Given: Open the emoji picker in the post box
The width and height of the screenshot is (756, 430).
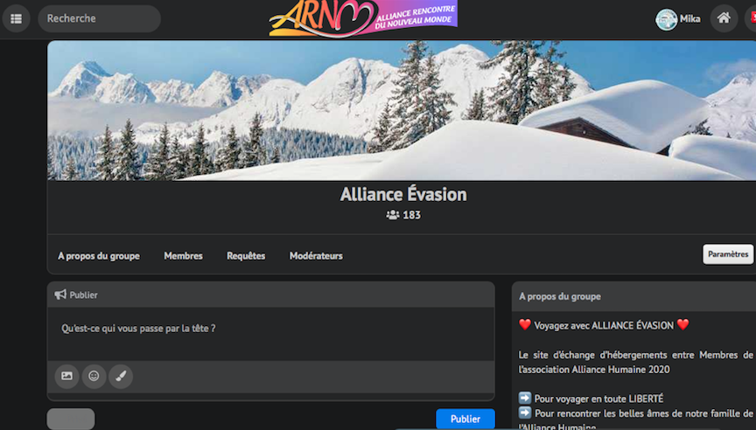Looking at the screenshot, I should [x=94, y=377].
